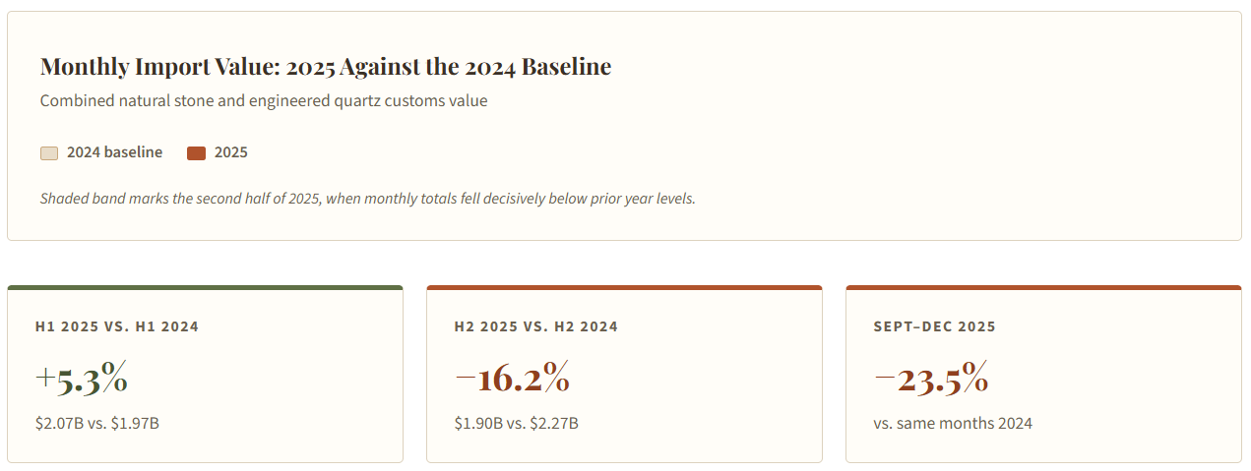Click the H2 2025 VS. H2 2024 heading

[536, 326]
